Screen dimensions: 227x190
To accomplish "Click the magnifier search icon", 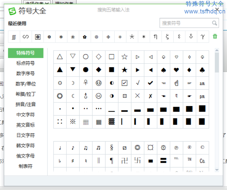I will [x=215, y=23].
